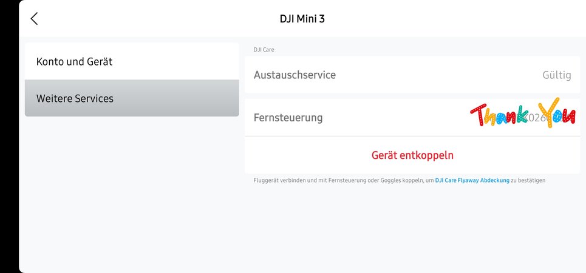Click the blue letter o in the sticker
The image size is (586, 273).
[557, 116]
